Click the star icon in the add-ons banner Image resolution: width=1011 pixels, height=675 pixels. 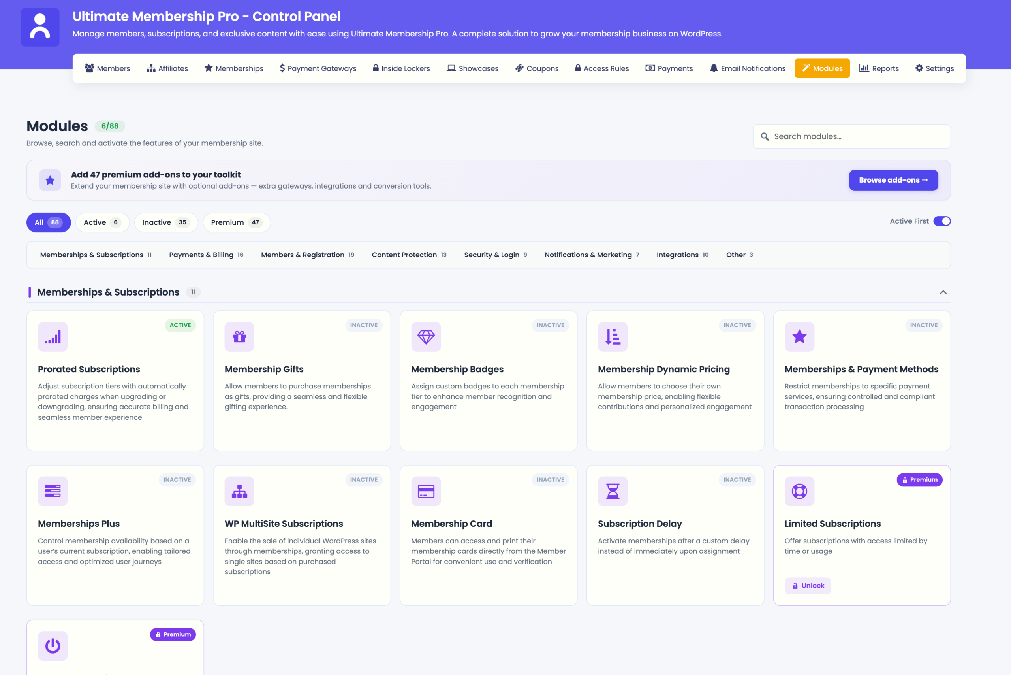pyautogui.click(x=50, y=180)
